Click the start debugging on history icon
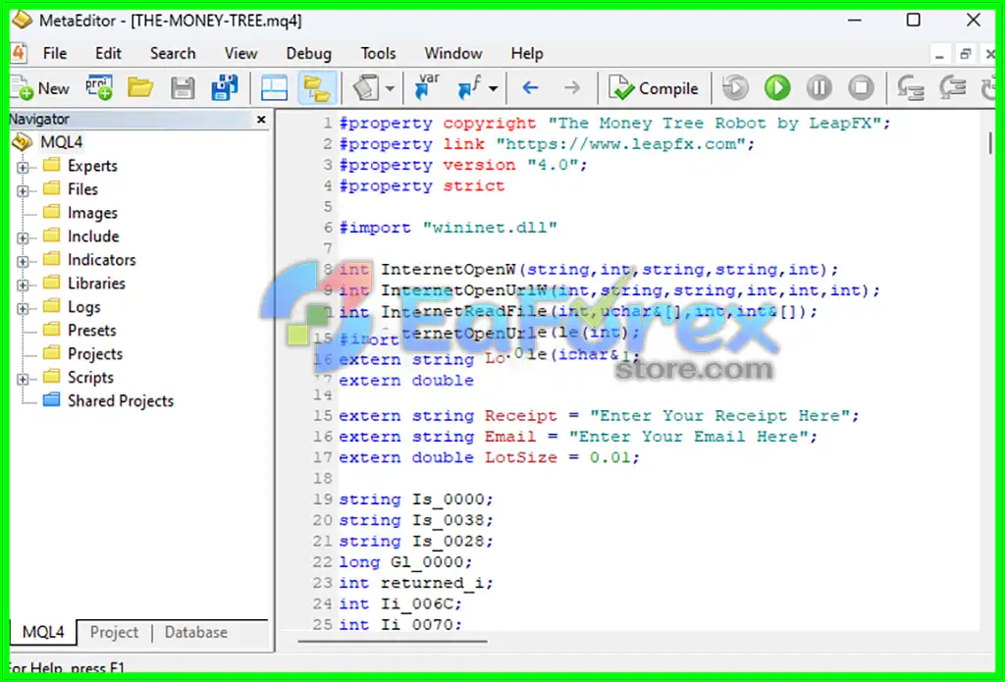The width and height of the screenshot is (1005, 682). (735, 87)
